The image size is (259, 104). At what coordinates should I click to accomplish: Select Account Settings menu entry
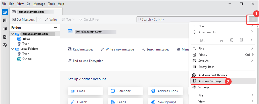pos(209,81)
